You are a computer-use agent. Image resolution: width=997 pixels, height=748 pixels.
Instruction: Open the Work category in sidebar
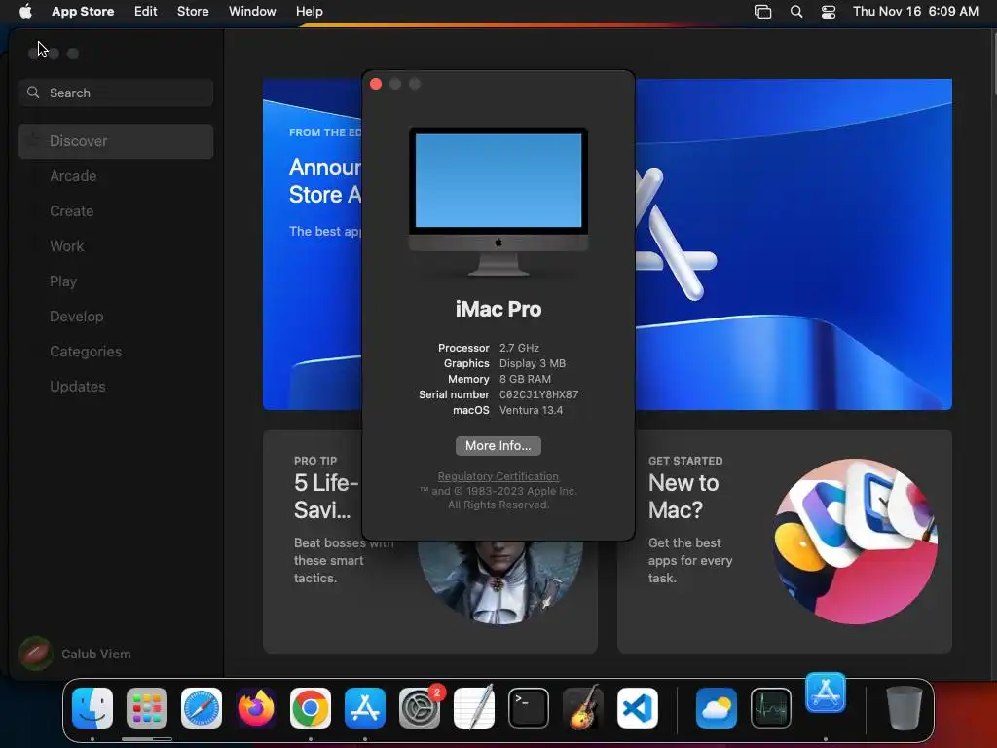coord(116,246)
